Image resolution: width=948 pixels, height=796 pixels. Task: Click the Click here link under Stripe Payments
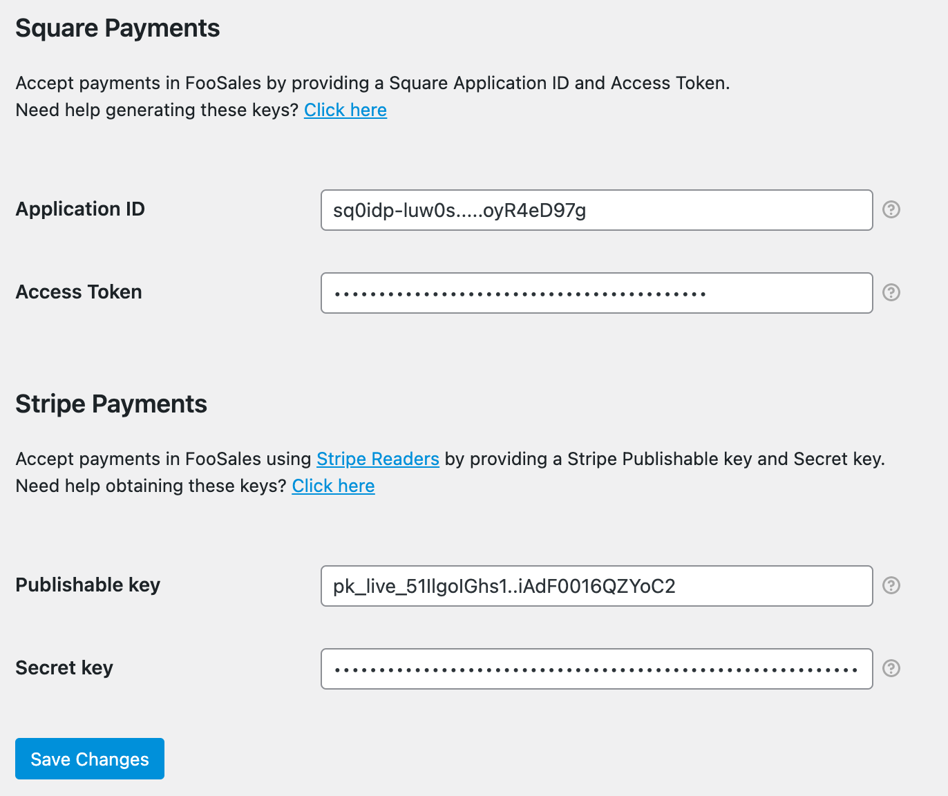pyautogui.click(x=333, y=486)
